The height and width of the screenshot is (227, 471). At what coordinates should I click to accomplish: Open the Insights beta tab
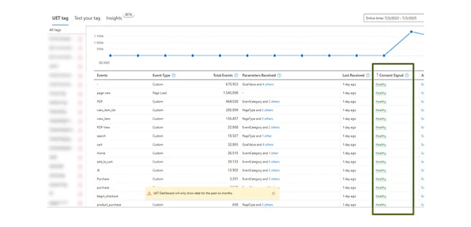click(x=114, y=18)
